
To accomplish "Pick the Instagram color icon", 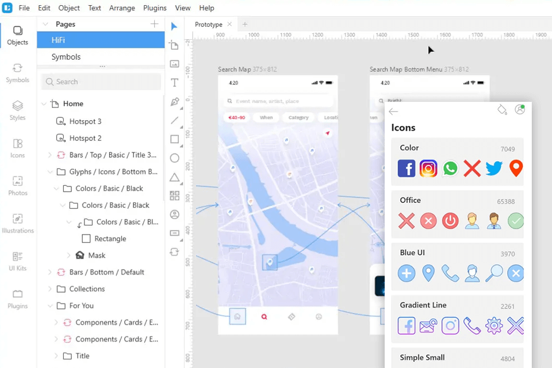I will (x=428, y=168).
